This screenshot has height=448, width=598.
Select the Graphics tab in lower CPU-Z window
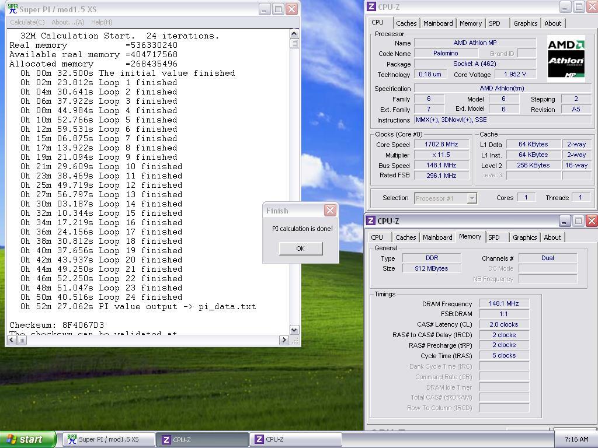click(525, 237)
